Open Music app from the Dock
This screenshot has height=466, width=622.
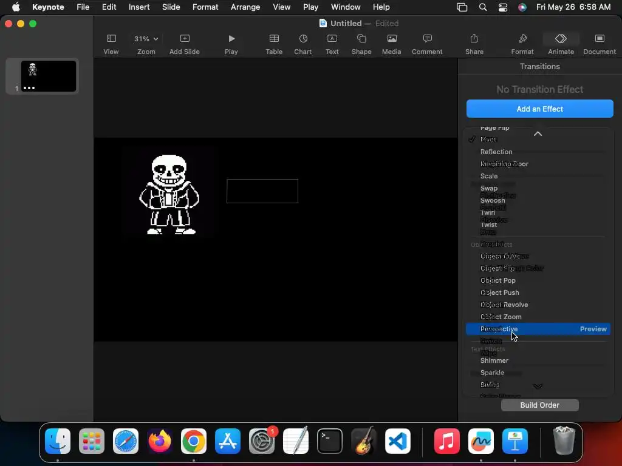[446, 441]
